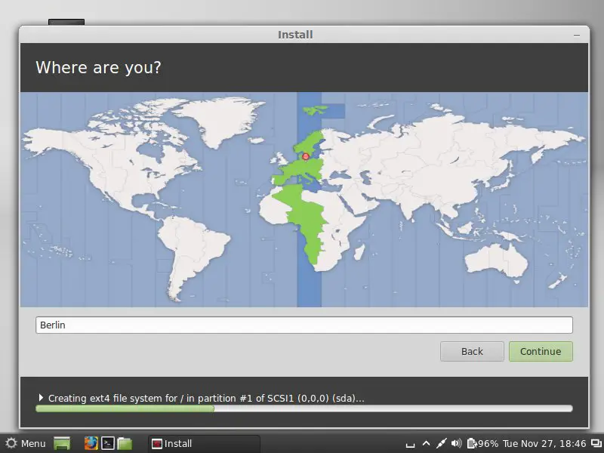Screen dimensions: 604x453
Task: Open the Menu button in the panel
Action: (x=26, y=443)
